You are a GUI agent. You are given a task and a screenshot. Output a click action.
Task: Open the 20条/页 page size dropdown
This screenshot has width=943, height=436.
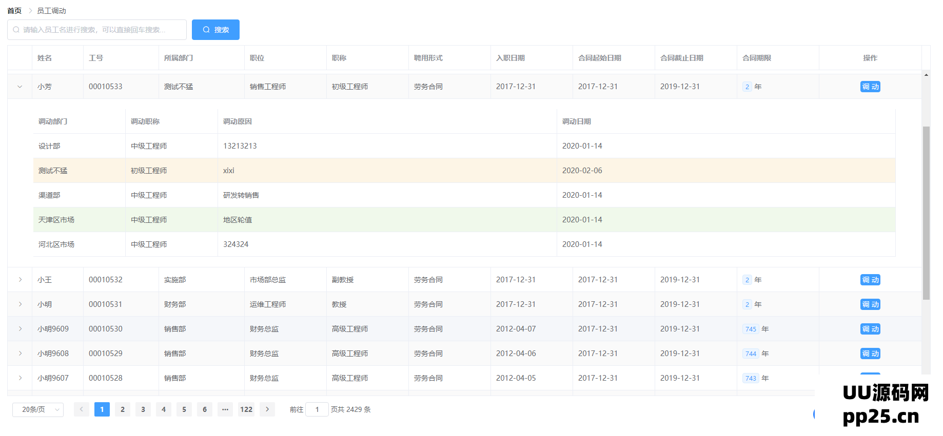pos(38,409)
